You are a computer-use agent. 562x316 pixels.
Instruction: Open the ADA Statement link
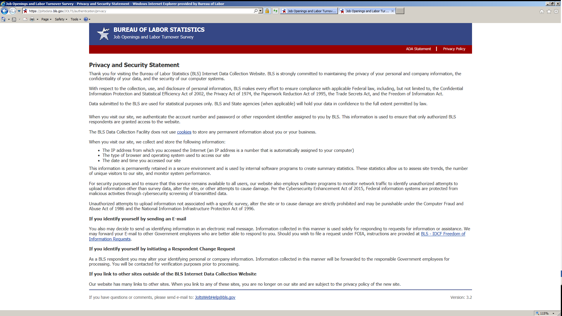pyautogui.click(x=418, y=49)
